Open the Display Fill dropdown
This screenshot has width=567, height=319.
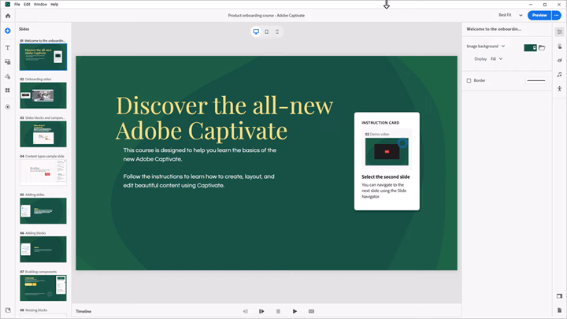[x=496, y=59]
